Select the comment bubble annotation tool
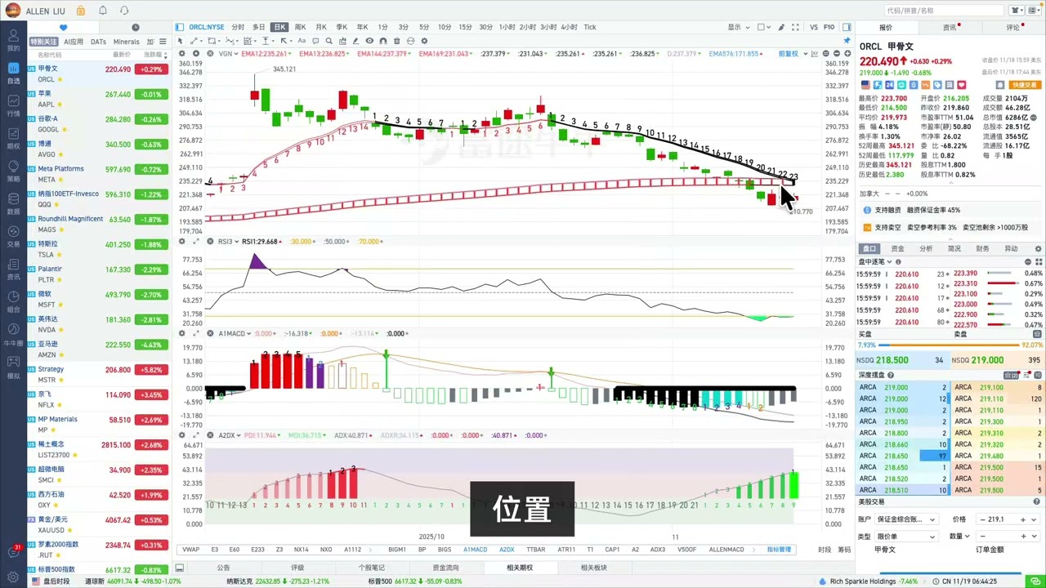This screenshot has height=588, width=1046. [315, 41]
